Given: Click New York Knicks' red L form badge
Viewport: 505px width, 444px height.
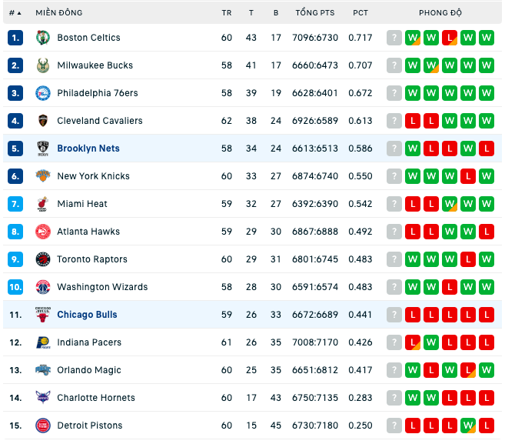Looking at the screenshot, I should tap(468, 176).
